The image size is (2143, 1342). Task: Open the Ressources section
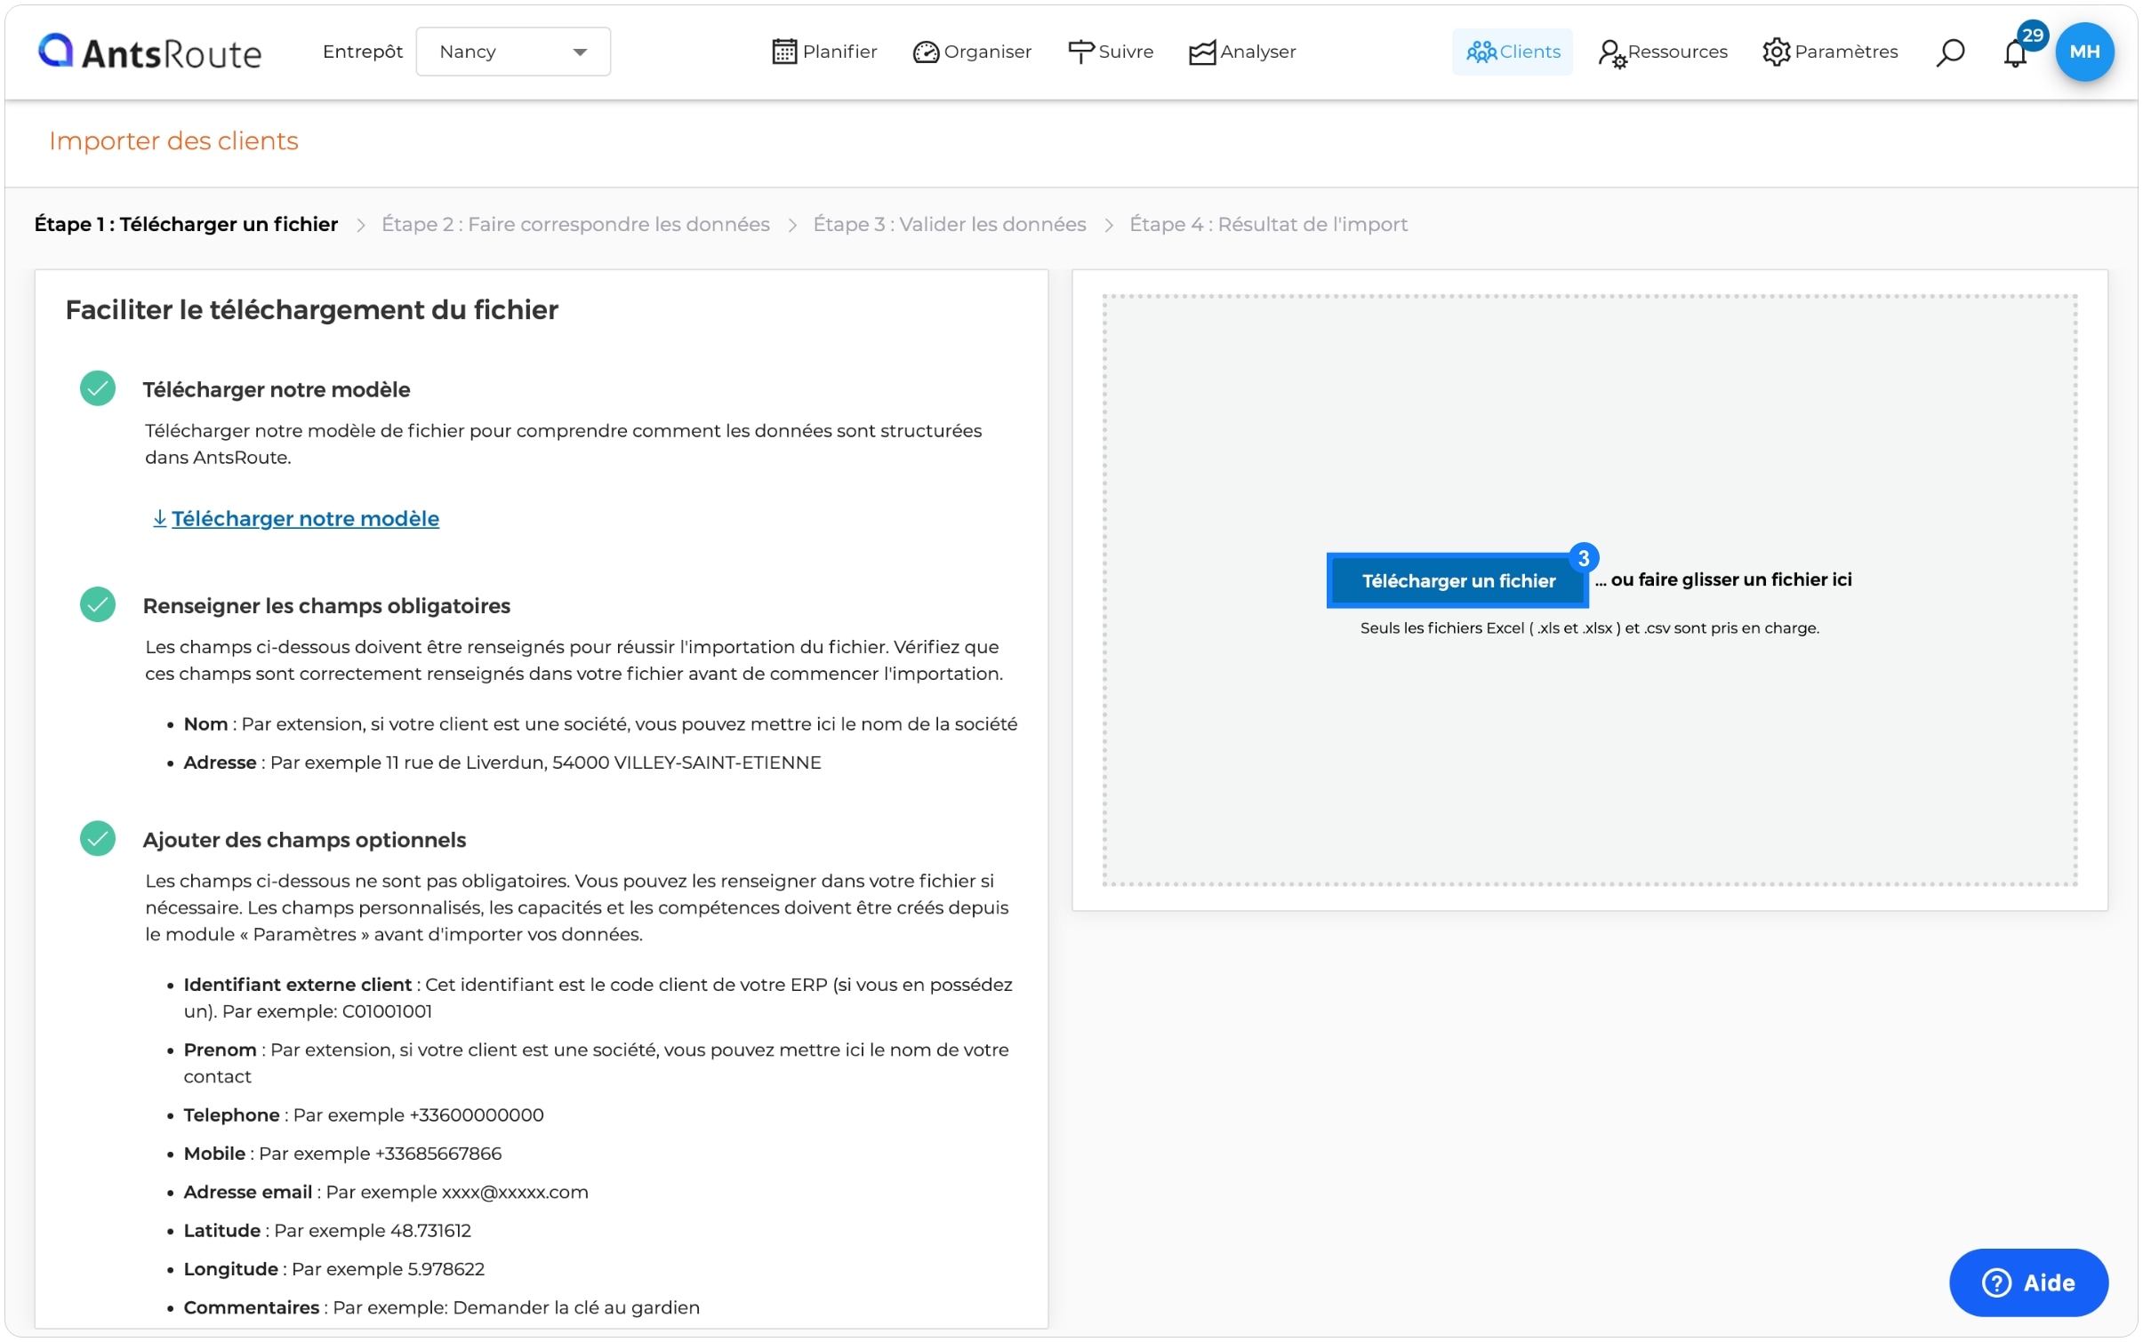tap(1662, 52)
